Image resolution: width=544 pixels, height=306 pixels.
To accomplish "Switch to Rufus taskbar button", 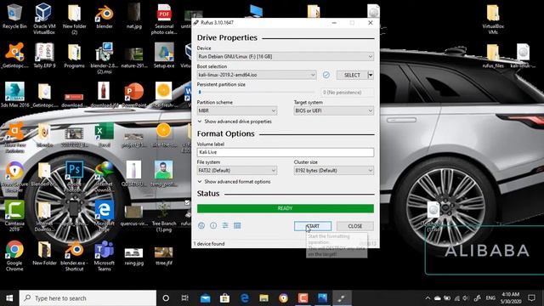I will [342, 298].
